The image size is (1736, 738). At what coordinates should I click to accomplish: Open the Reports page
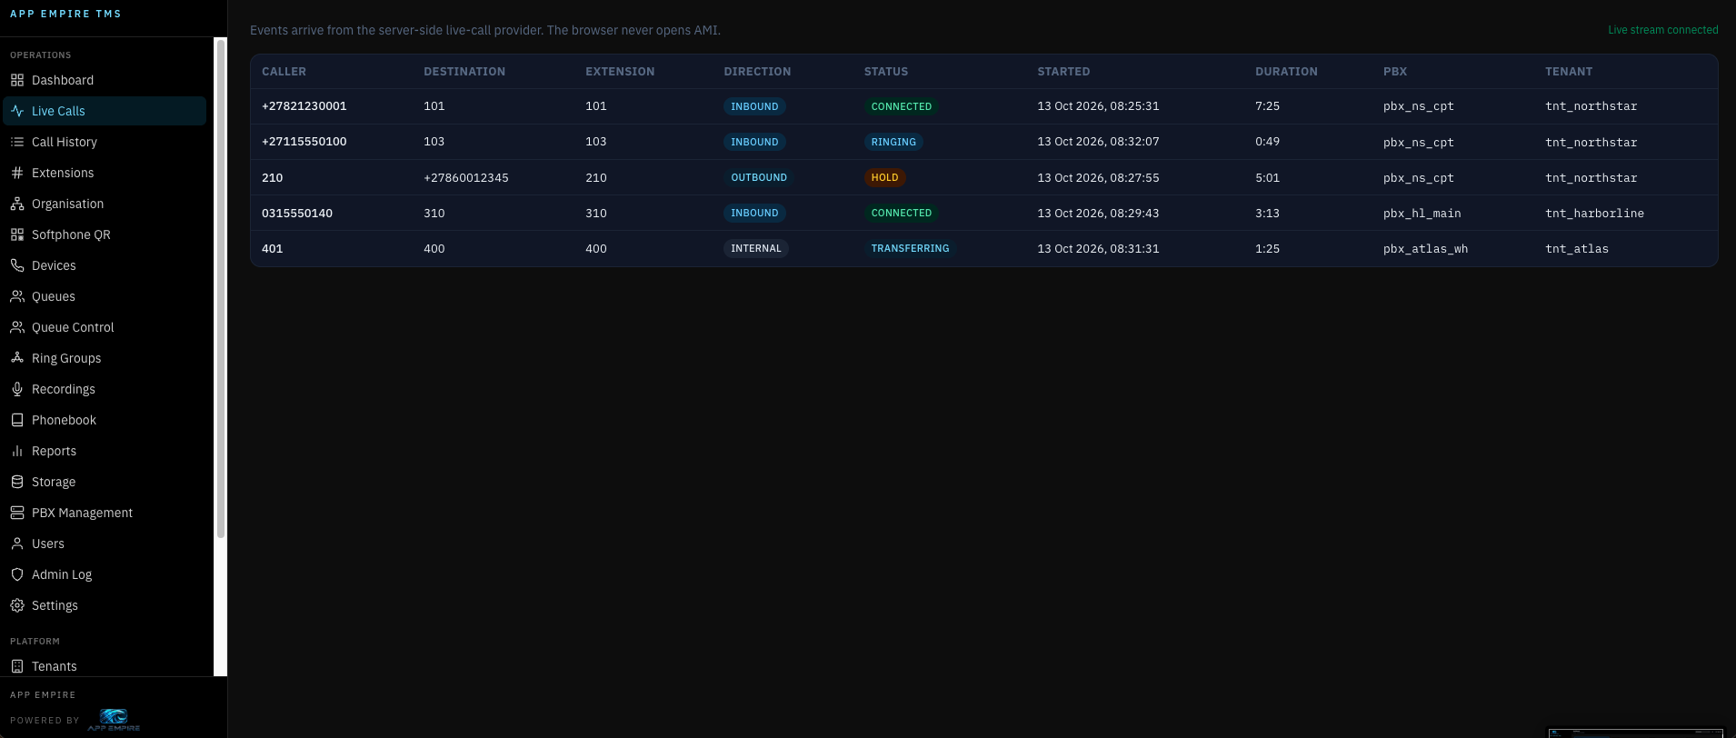pos(105,451)
